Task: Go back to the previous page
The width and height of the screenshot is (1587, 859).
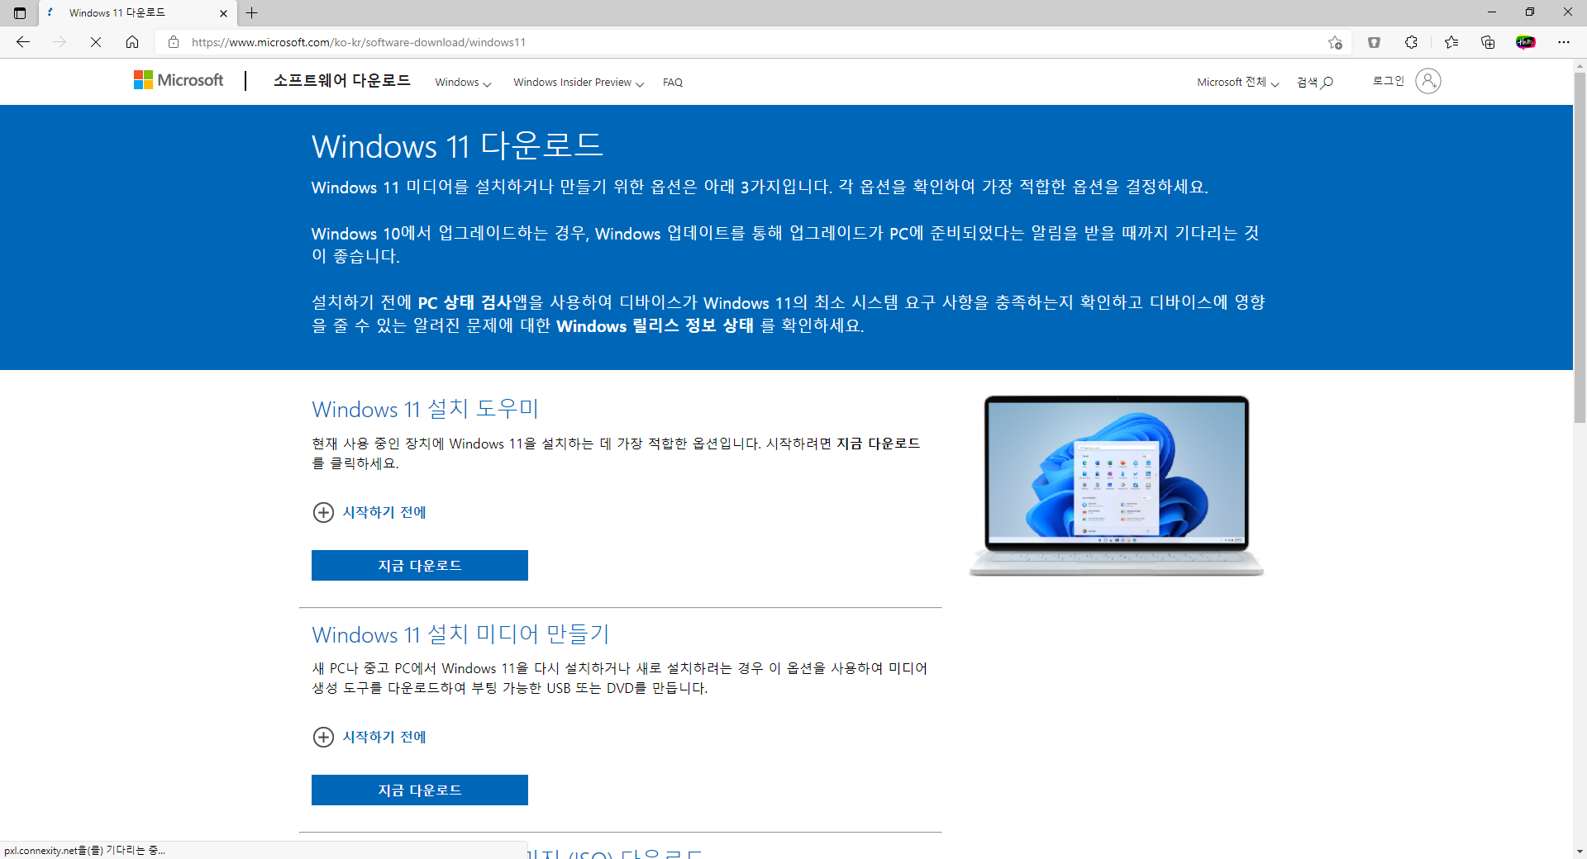Action: [23, 42]
